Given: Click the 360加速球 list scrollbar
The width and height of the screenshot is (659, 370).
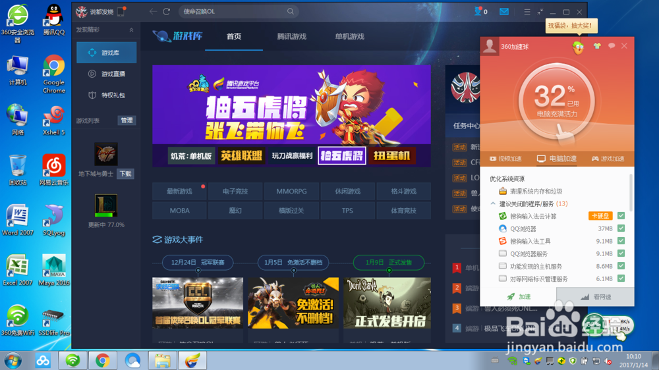Looking at the screenshot, I should [631, 193].
